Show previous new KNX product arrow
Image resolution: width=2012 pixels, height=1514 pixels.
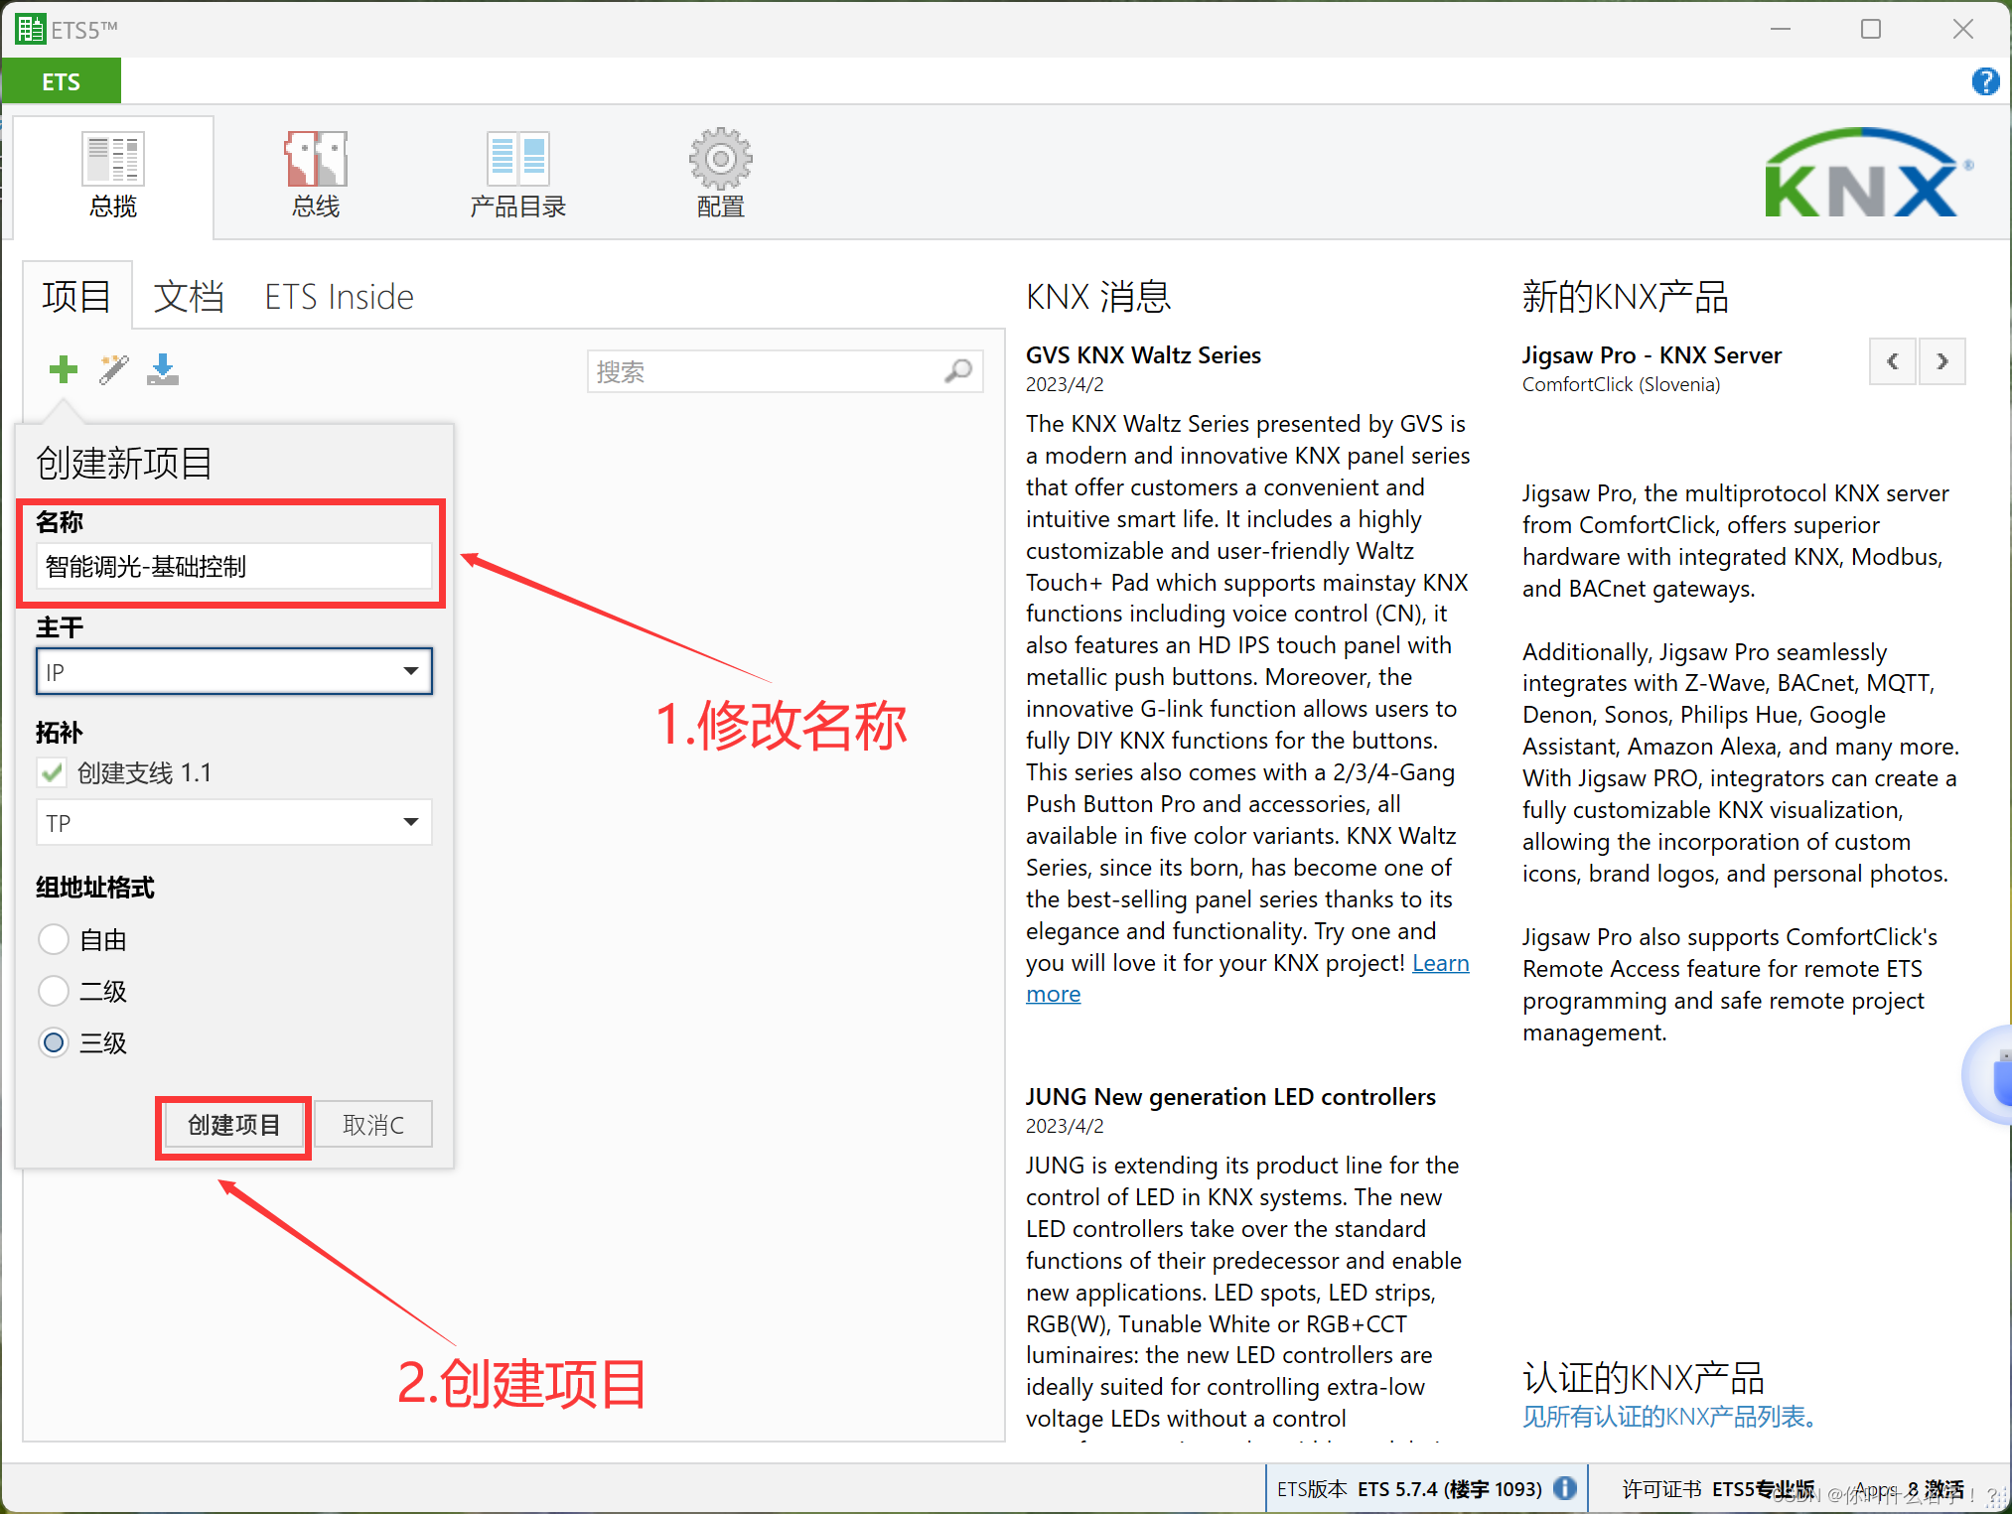pyautogui.click(x=1893, y=361)
